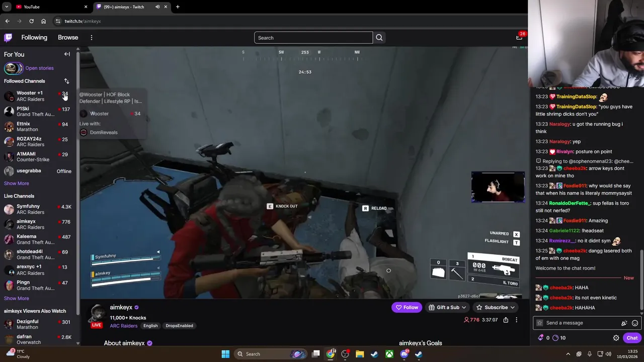Select the aimkeyx Twitch browser tab
This screenshot has height=362, width=644.
[x=132, y=7]
